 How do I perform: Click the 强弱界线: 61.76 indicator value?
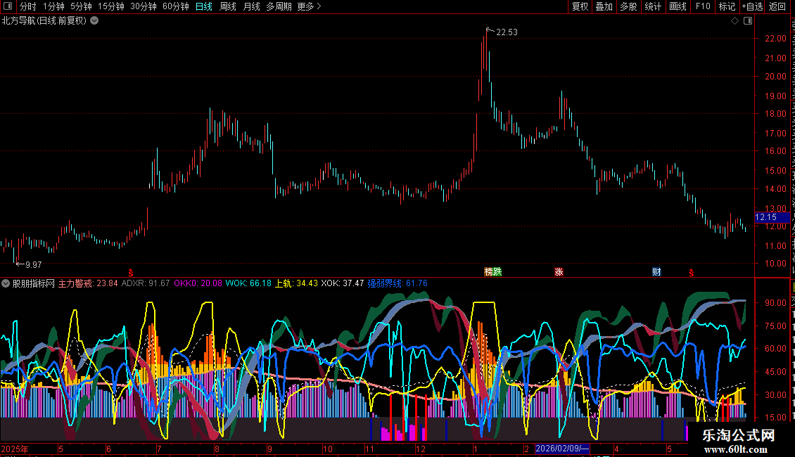pyautogui.click(x=397, y=284)
